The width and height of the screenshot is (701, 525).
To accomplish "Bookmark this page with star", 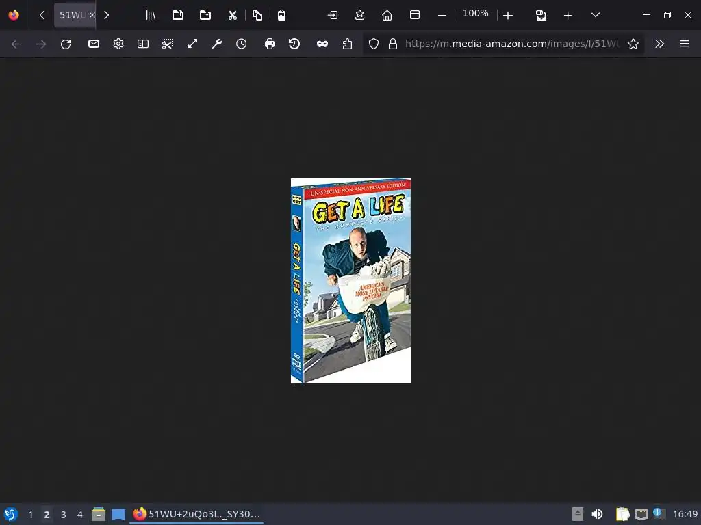I will point(633,44).
